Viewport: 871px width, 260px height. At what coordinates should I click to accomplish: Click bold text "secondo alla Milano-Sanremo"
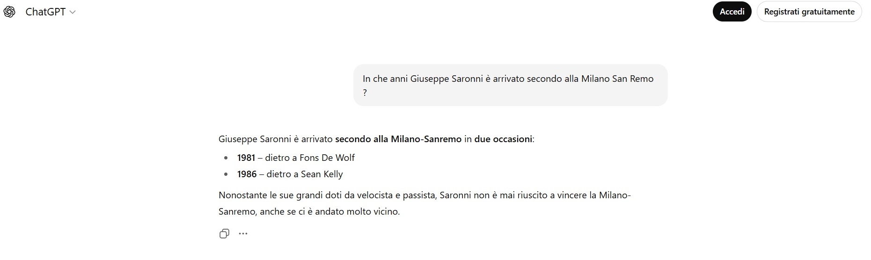(398, 139)
